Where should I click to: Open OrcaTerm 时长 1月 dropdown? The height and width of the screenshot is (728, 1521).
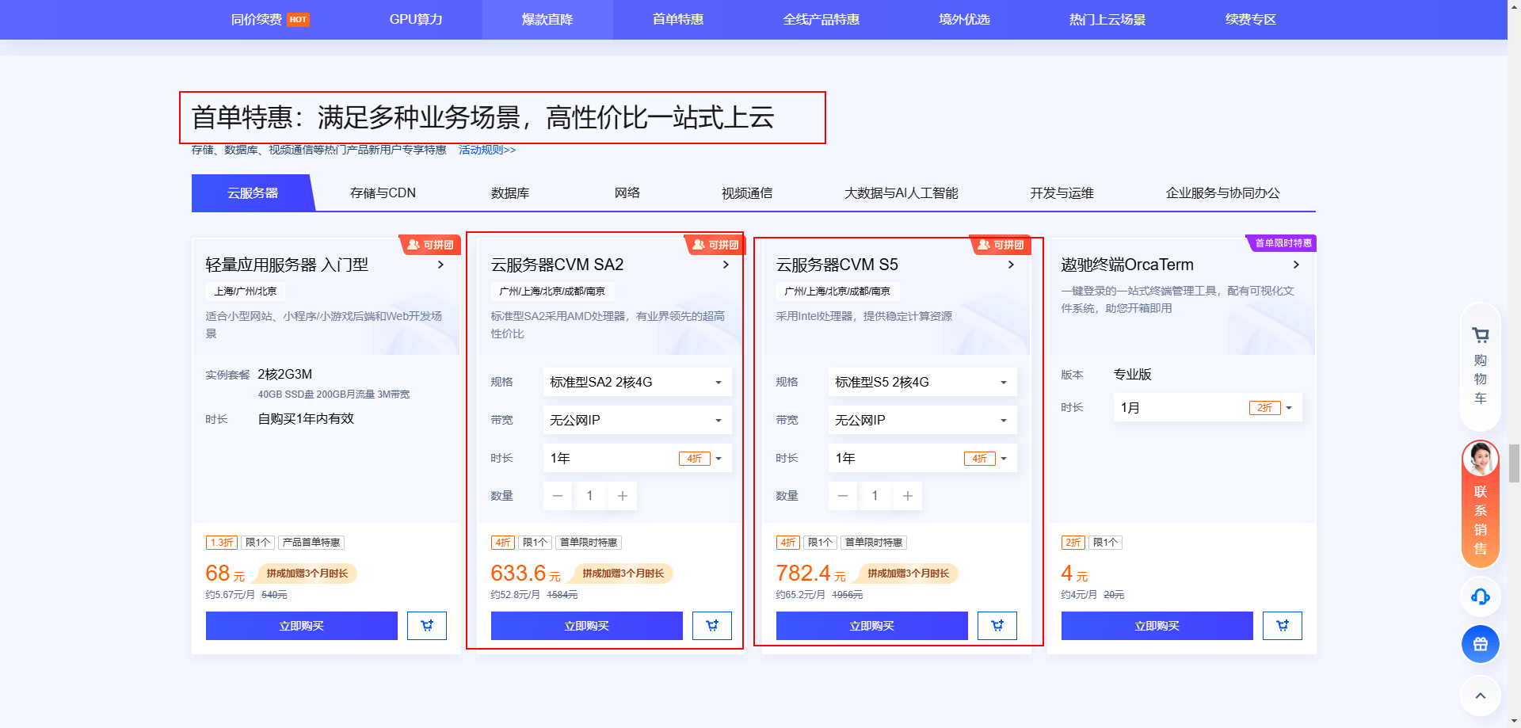click(x=1207, y=407)
